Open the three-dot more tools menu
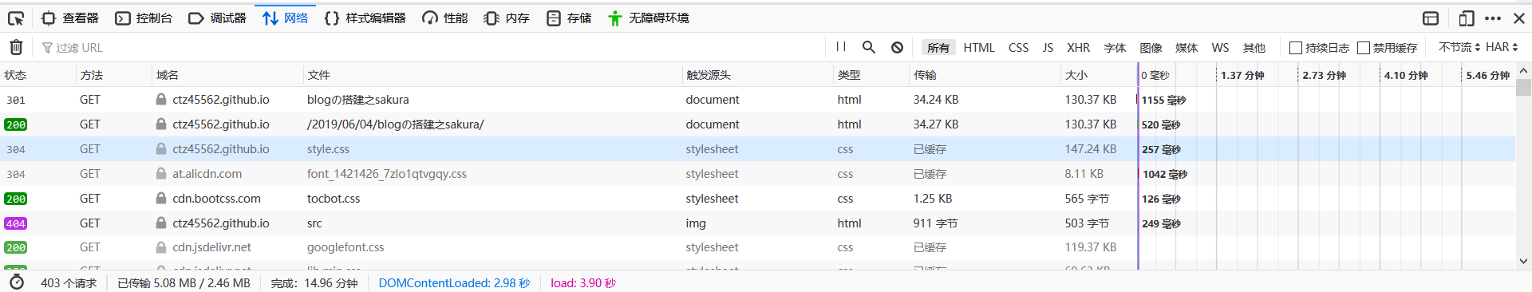Screen dimensions: 1532x292 [x=1493, y=18]
